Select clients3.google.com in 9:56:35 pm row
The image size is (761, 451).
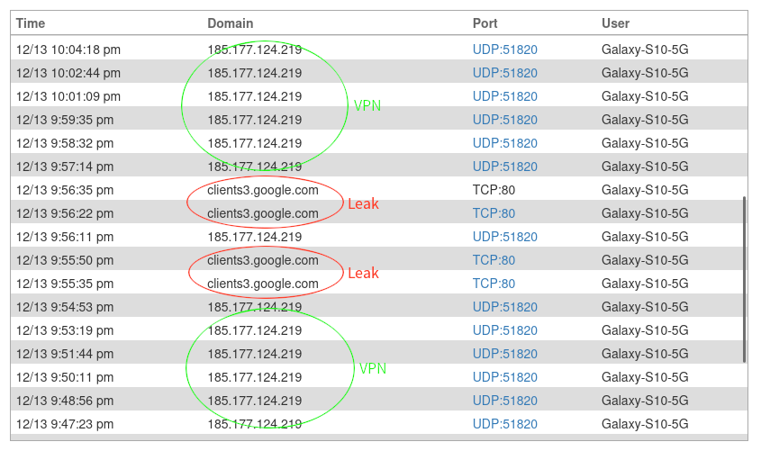click(x=262, y=190)
